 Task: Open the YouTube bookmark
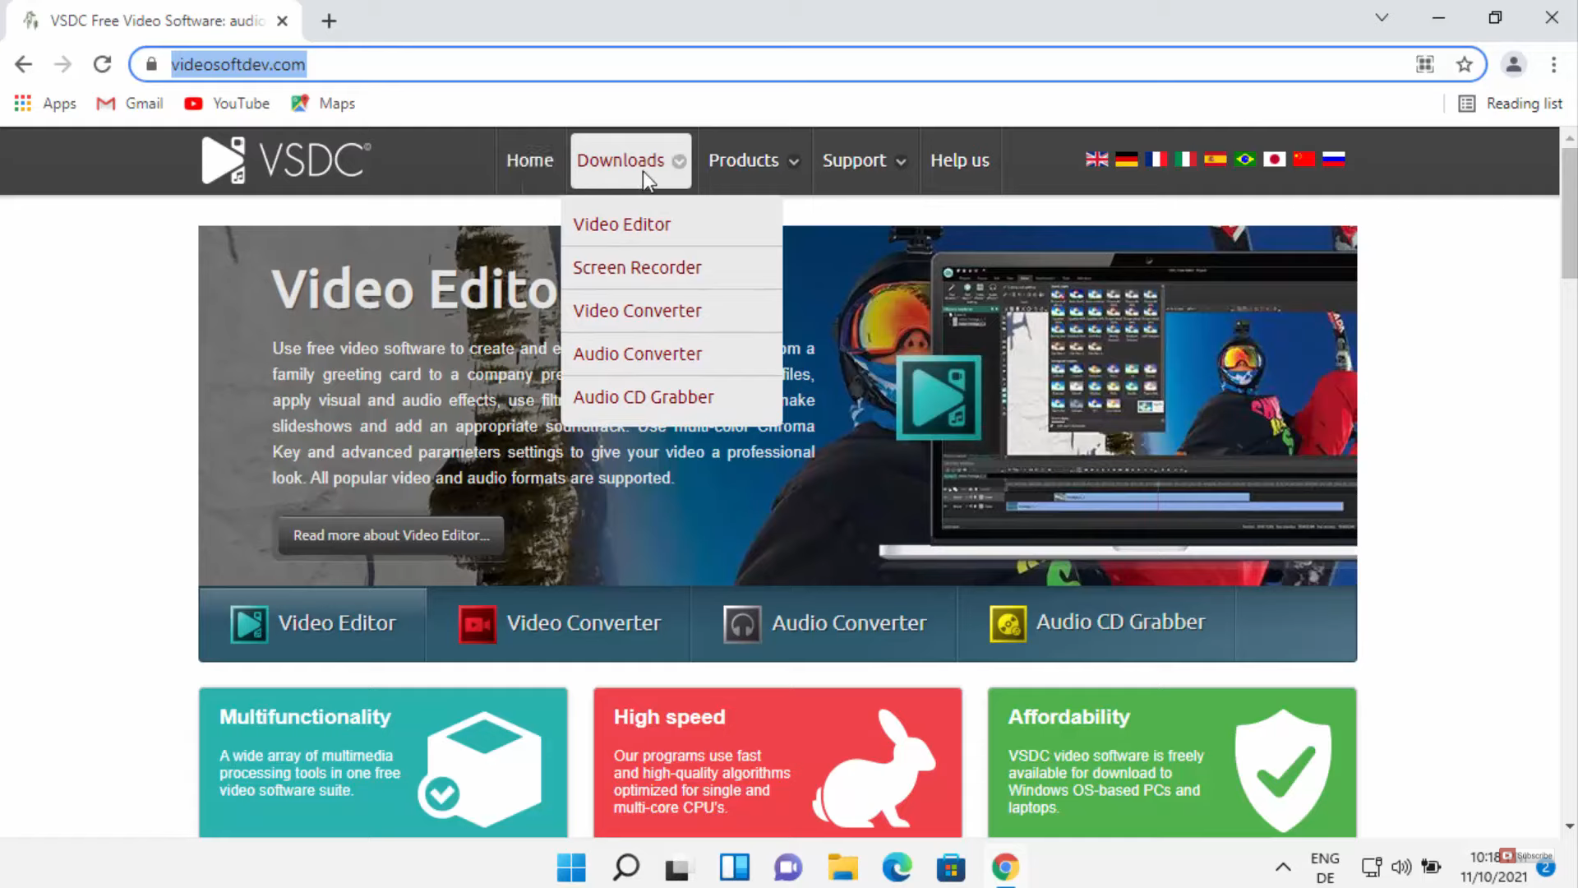[227, 104]
